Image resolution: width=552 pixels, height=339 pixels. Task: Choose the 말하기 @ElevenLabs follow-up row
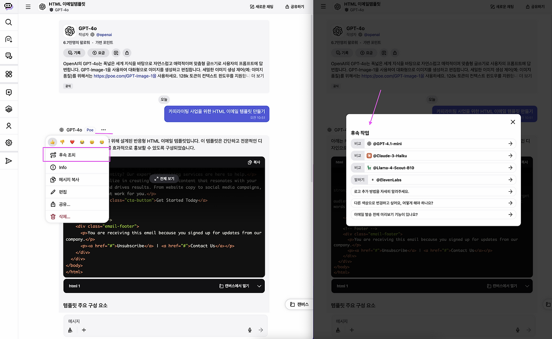[x=433, y=180]
